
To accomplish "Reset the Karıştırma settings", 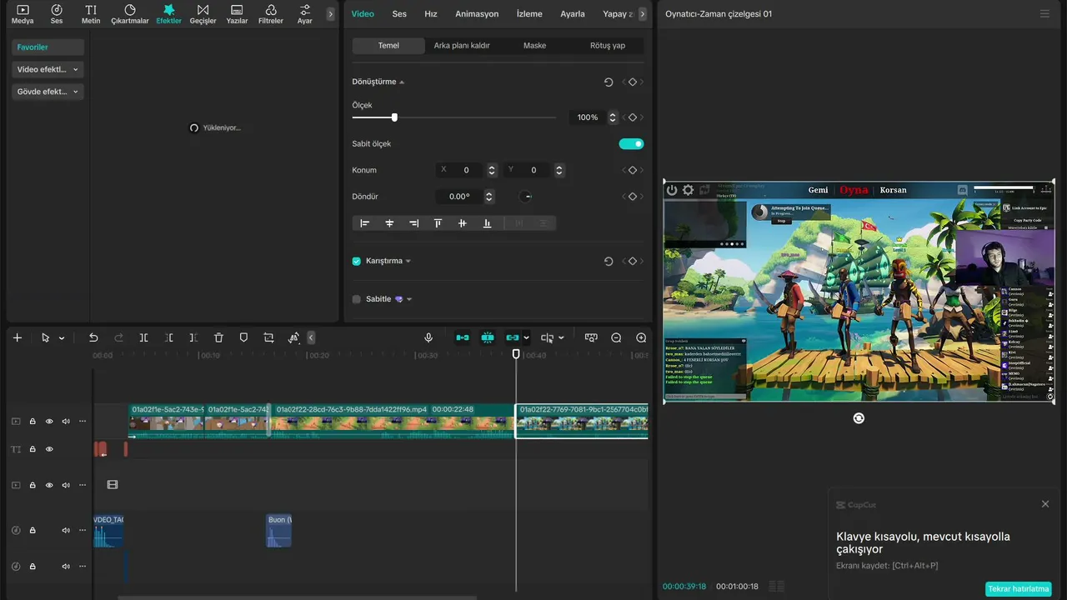I will [609, 261].
